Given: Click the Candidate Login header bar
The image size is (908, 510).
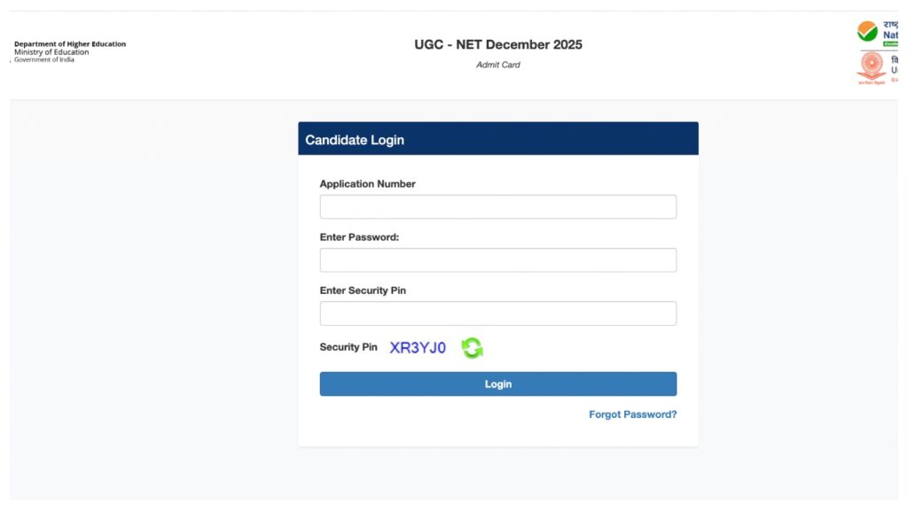Looking at the screenshot, I should point(497,138).
